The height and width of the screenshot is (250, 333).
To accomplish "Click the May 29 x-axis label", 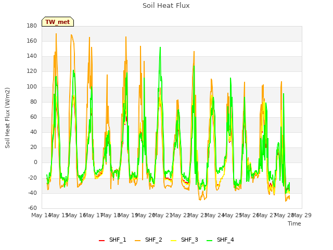I will click(302, 215).
